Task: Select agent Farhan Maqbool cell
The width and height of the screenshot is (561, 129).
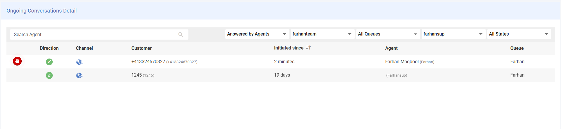Action: (402, 62)
